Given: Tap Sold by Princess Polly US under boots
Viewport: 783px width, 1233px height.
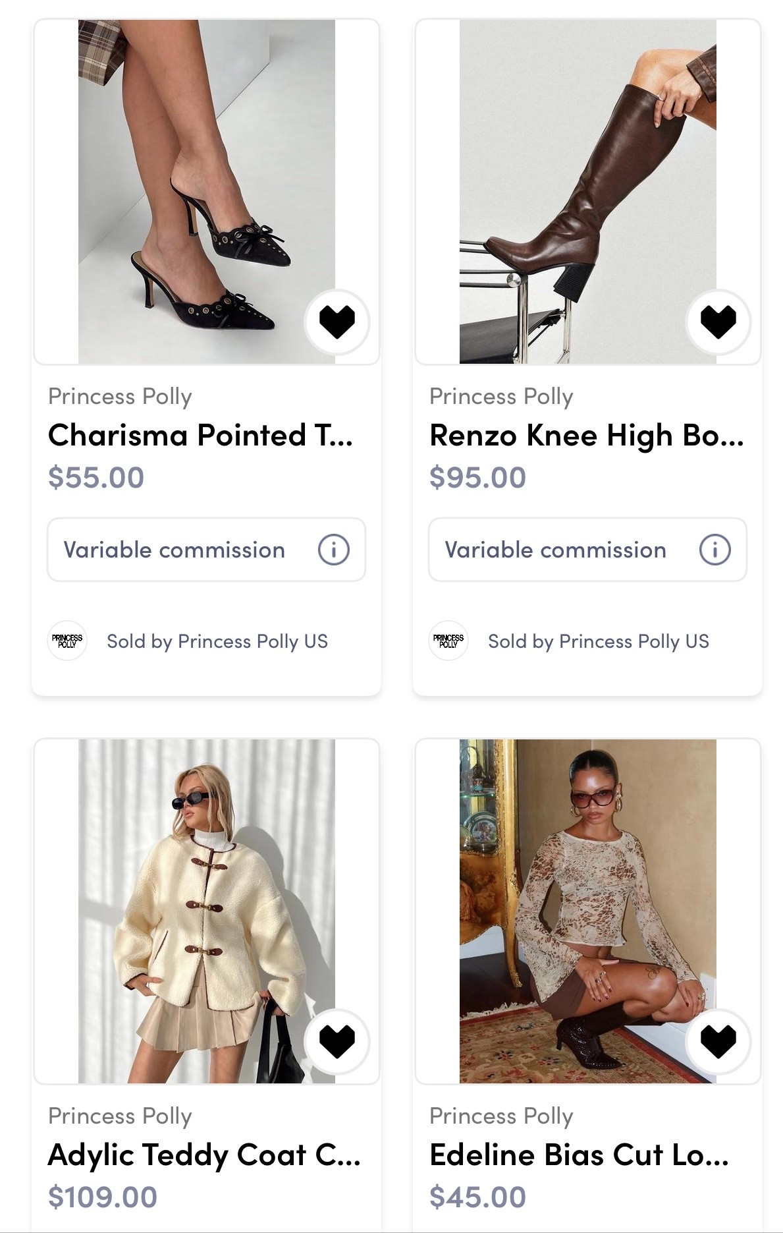Looking at the screenshot, I should 599,641.
